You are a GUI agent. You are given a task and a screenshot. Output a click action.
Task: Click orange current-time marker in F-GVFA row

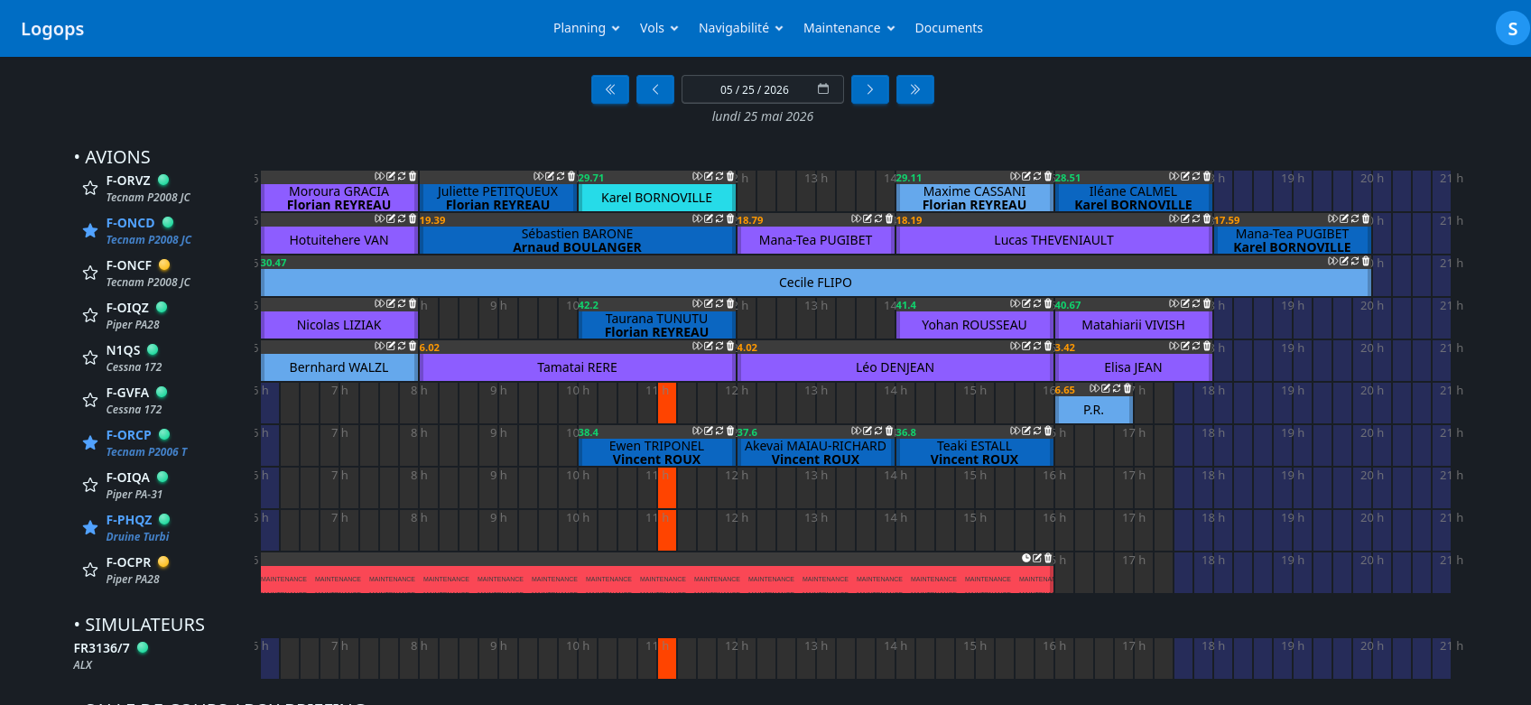(x=667, y=403)
